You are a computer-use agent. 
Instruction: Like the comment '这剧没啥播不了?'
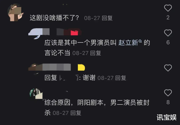click(x=168, y=8)
